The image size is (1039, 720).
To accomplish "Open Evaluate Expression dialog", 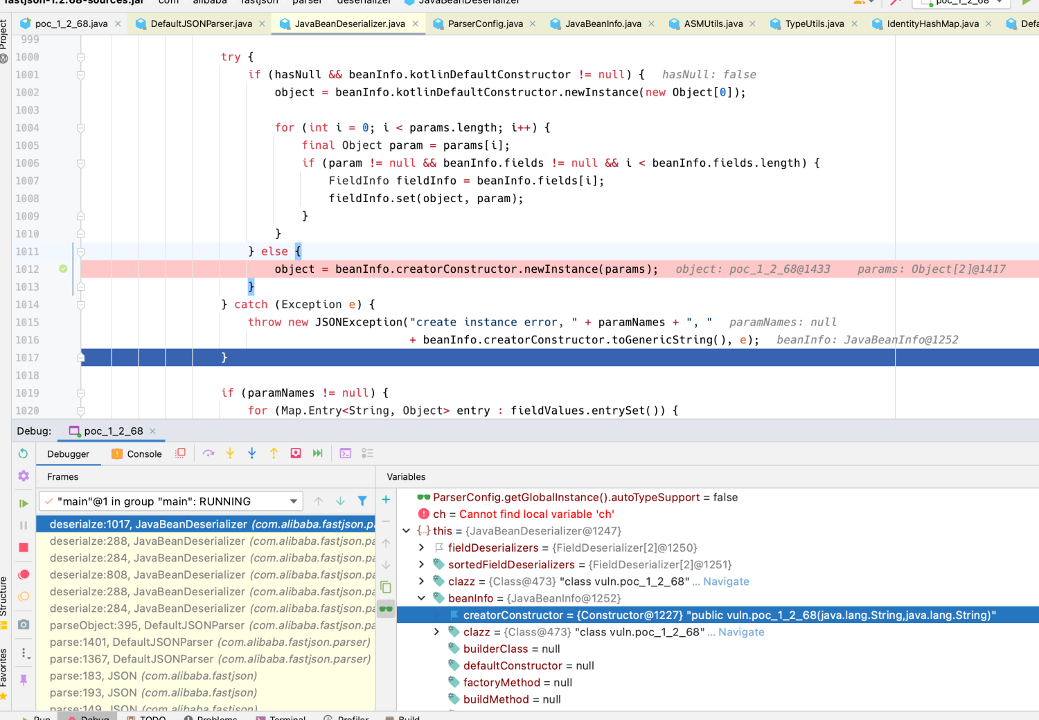I will pos(346,453).
